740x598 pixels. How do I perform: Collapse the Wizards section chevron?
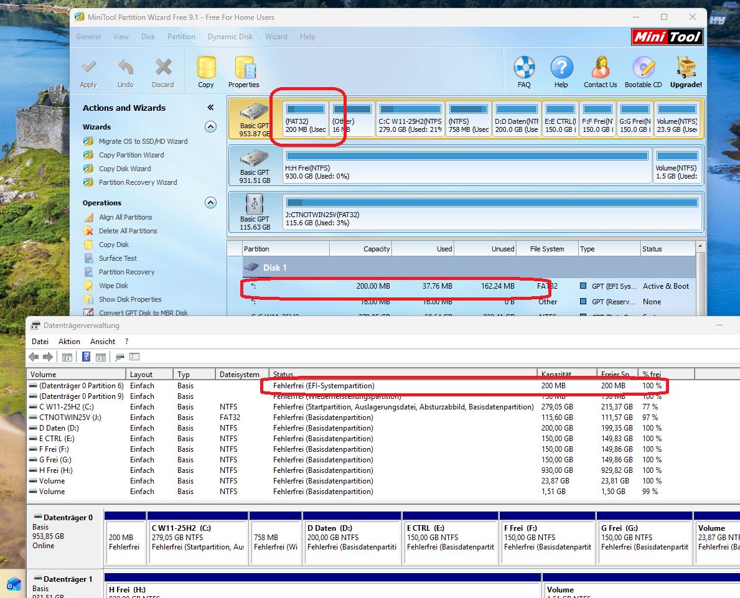click(x=210, y=126)
